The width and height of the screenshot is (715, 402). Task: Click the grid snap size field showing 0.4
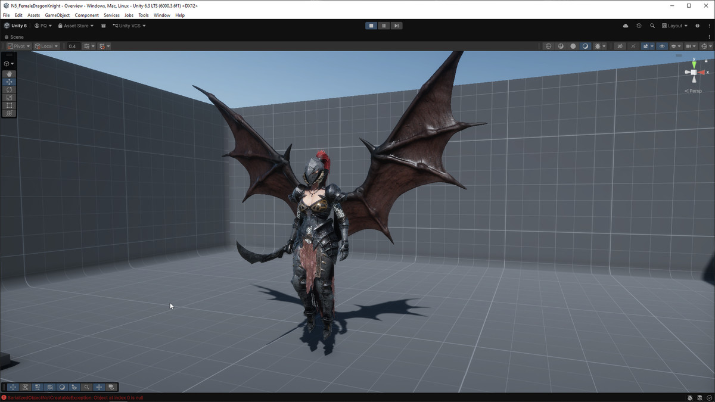click(72, 46)
